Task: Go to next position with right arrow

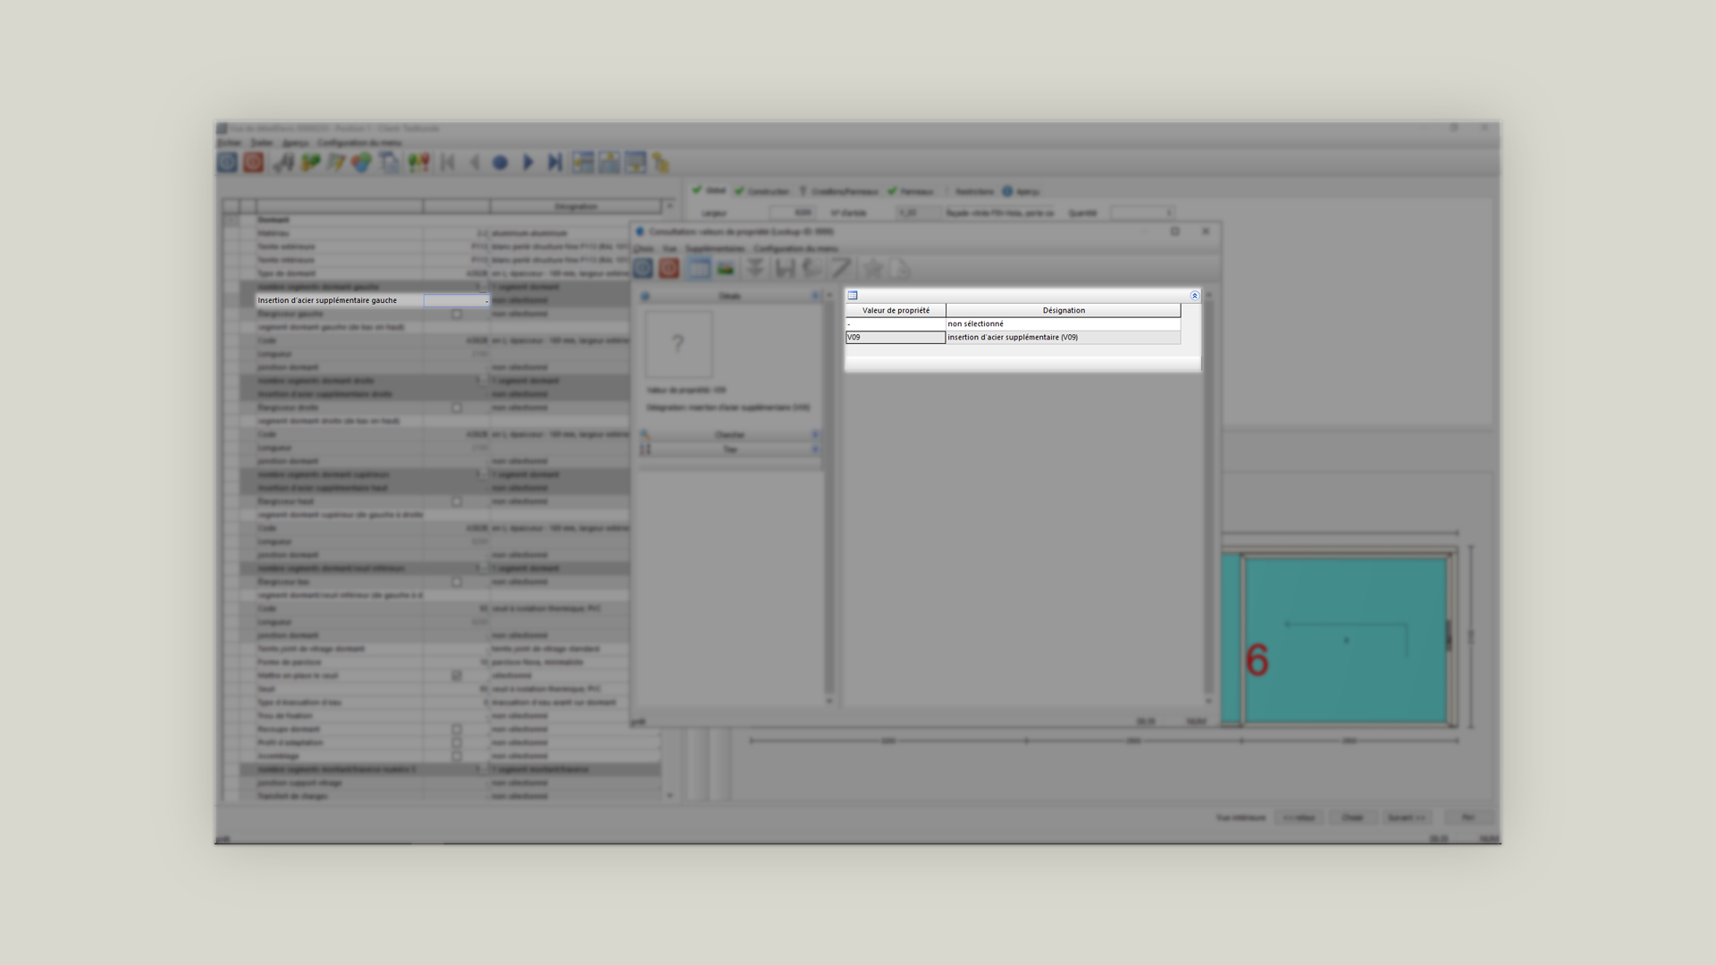Action: pyautogui.click(x=528, y=163)
